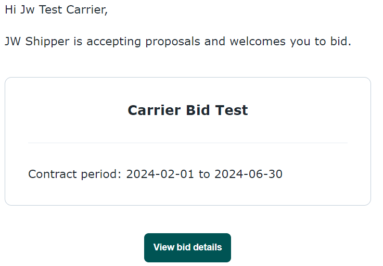Click the phrase welcomes you to bid

[x=290, y=41]
